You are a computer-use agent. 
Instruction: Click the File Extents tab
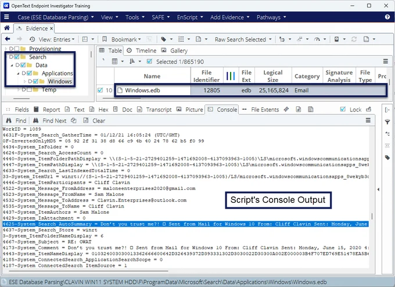261,110
